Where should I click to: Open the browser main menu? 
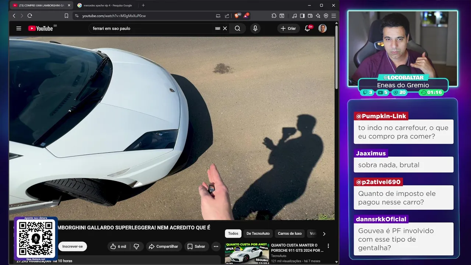[334, 16]
